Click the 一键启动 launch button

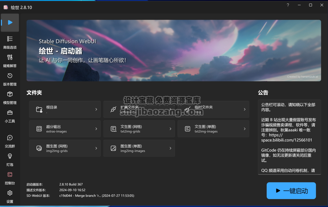(291, 191)
